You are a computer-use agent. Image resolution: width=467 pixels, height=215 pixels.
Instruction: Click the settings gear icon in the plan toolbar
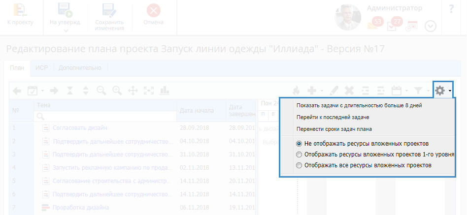pyautogui.click(x=440, y=90)
